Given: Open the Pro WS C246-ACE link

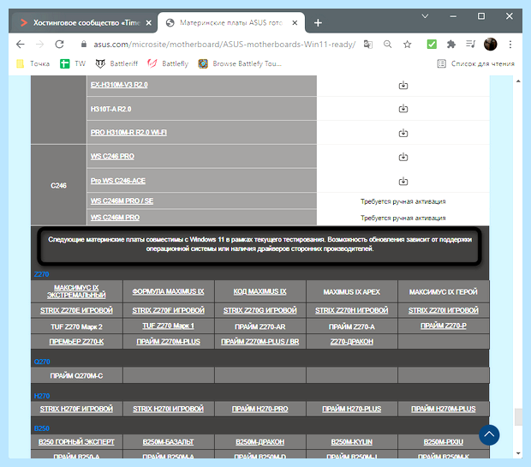Looking at the screenshot, I should click(x=118, y=181).
